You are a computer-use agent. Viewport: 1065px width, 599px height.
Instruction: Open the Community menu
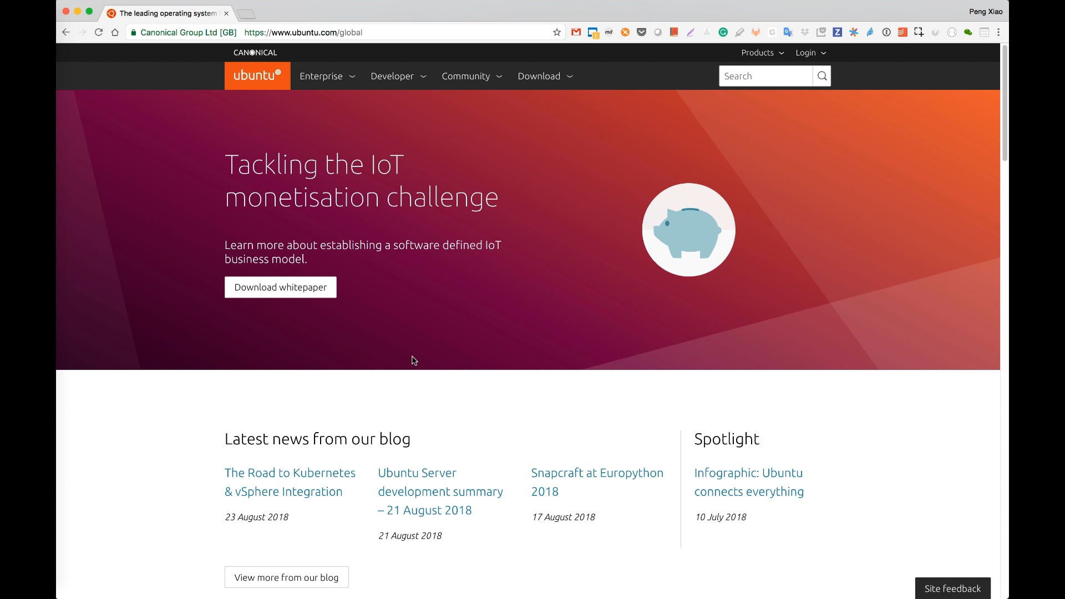coord(471,76)
